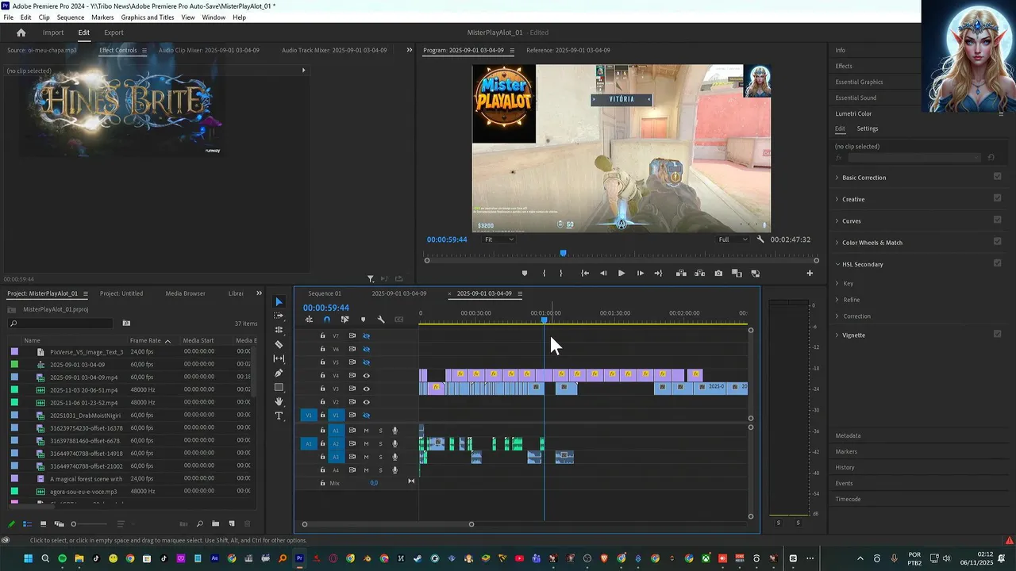Click Find magnifier icon in Project panel footer
Screen dimensions: 1016x571
pos(199,523)
